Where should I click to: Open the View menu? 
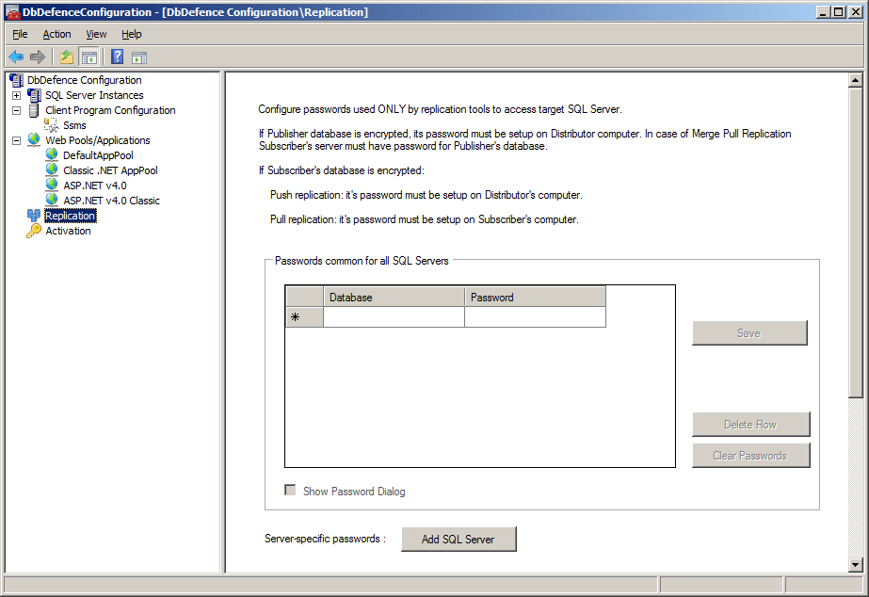96,34
